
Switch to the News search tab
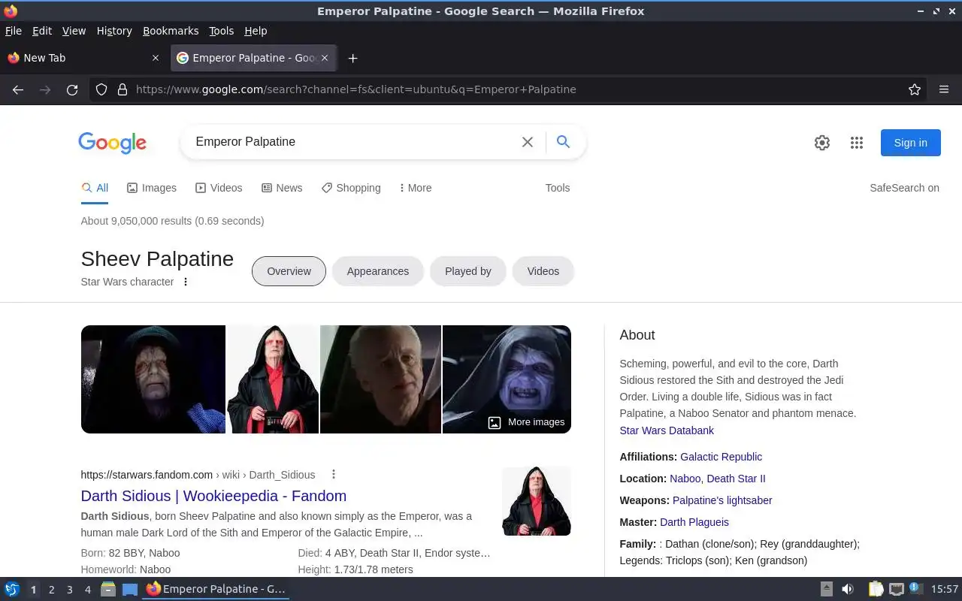282,188
